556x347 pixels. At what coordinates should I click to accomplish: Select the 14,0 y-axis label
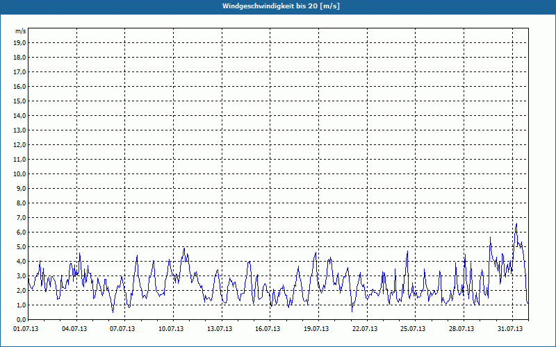pyautogui.click(x=19, y=115)
